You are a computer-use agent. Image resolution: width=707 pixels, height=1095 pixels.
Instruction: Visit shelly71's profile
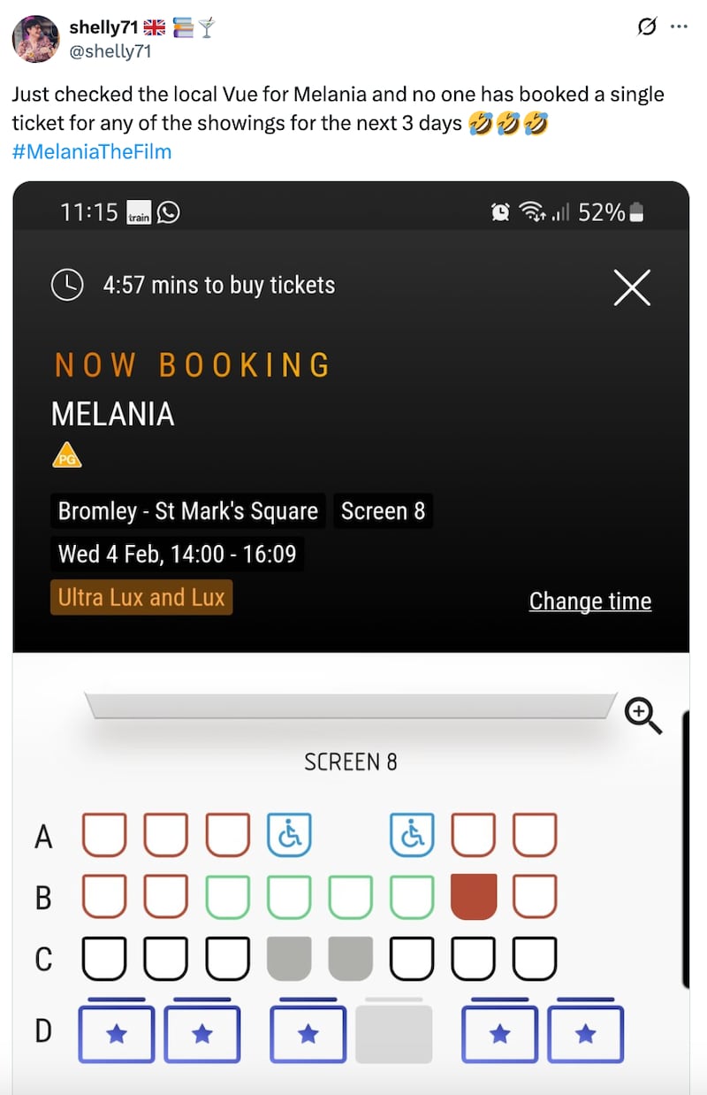[35, 39]
